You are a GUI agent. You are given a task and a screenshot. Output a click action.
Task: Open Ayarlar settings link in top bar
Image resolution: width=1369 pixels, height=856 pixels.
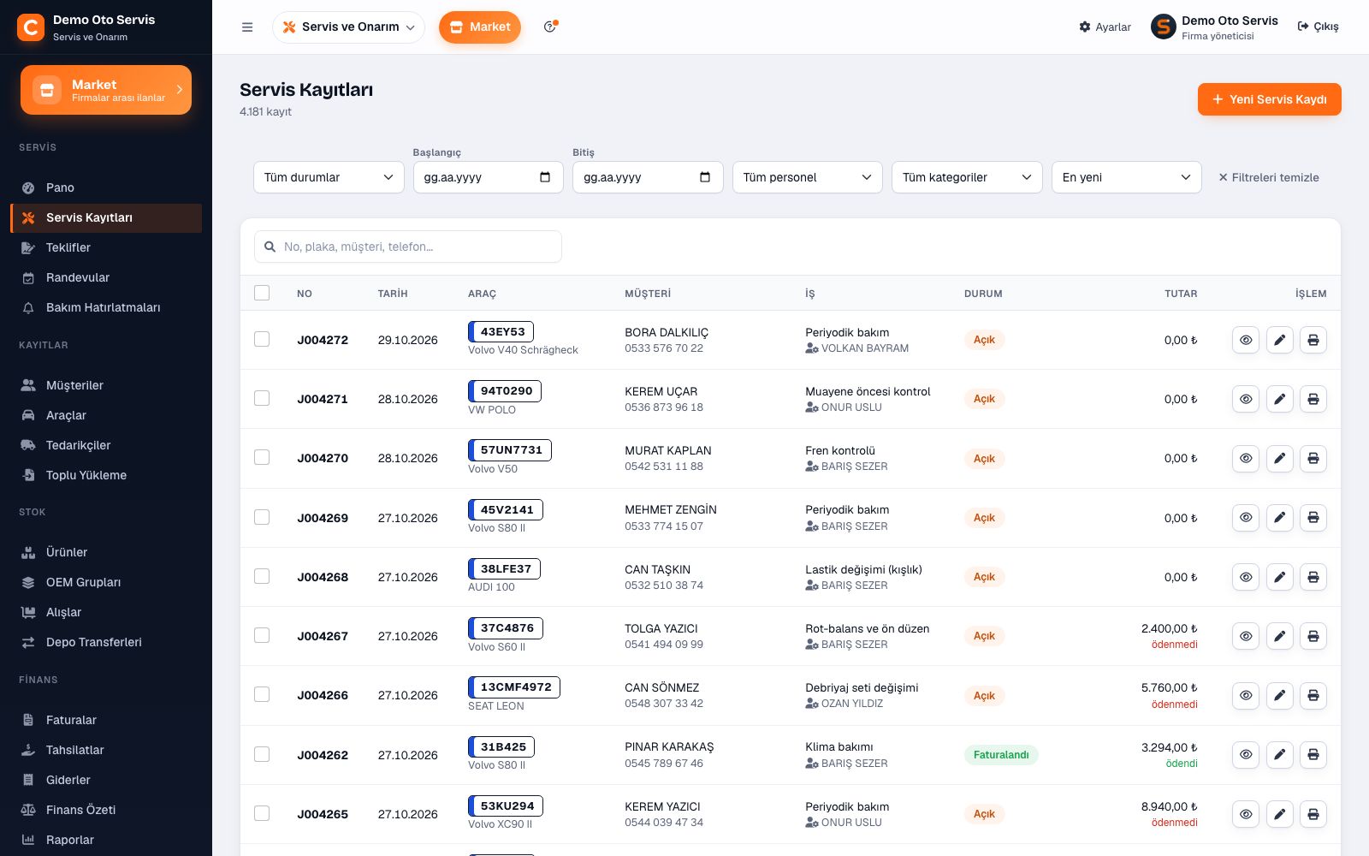(x=1105, y=27)
